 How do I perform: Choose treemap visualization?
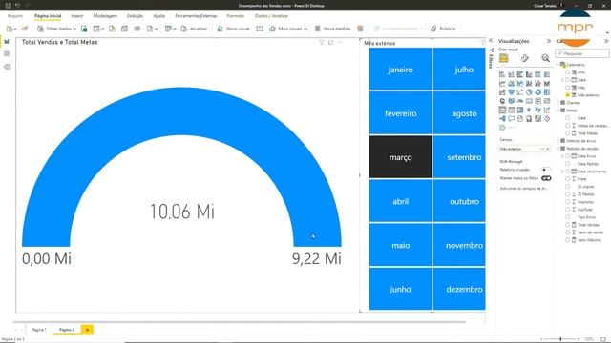547,92
